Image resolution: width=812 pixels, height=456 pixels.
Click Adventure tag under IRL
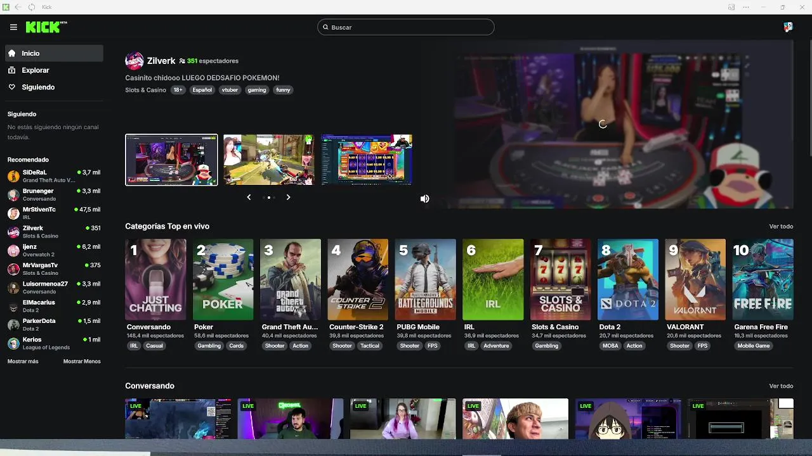tap(496, 346)
